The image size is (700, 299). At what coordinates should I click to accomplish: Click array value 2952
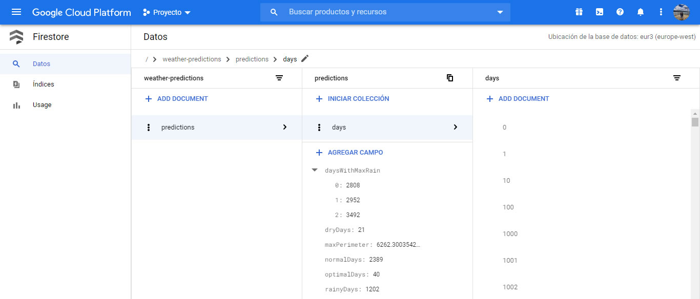[x=353, y=200]
